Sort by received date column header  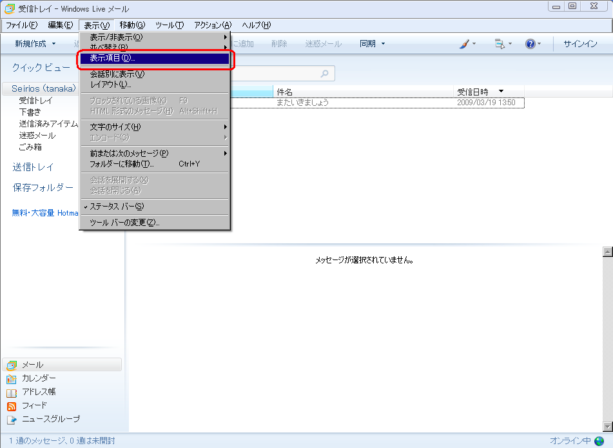472,92
